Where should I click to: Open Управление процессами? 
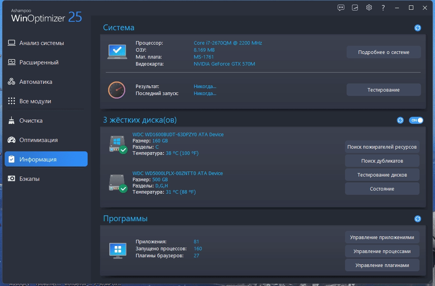pos(382,251)
